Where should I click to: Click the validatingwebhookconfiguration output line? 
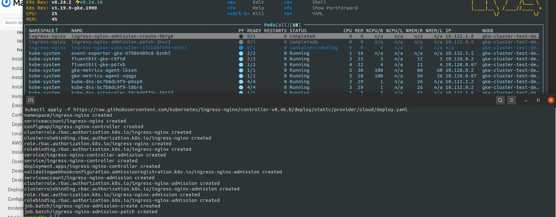[153, 172]
